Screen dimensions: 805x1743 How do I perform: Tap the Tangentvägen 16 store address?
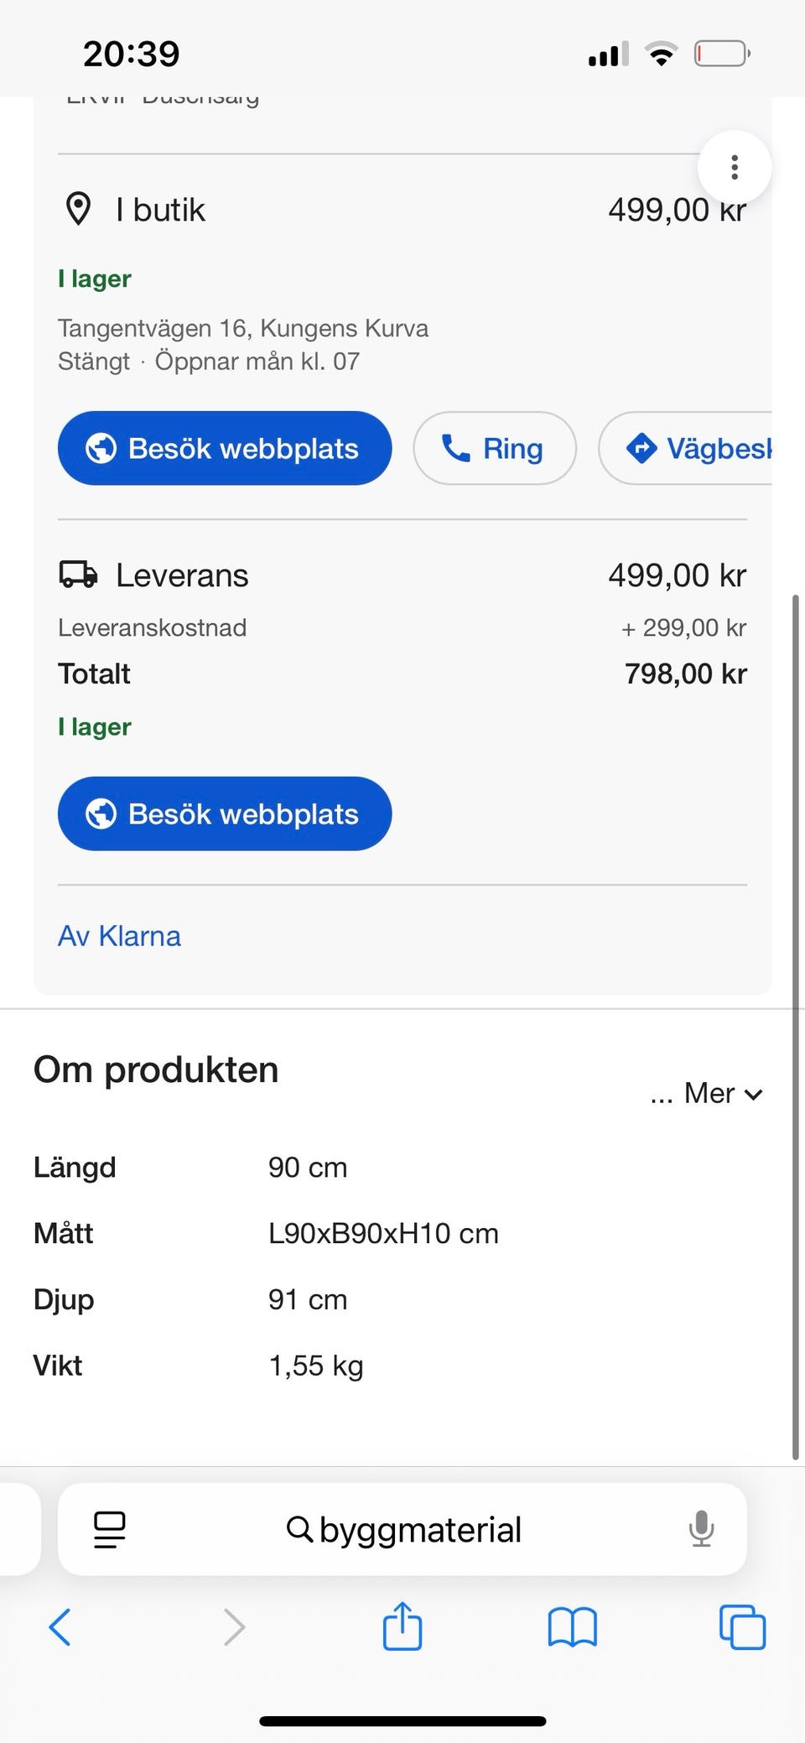243,328
